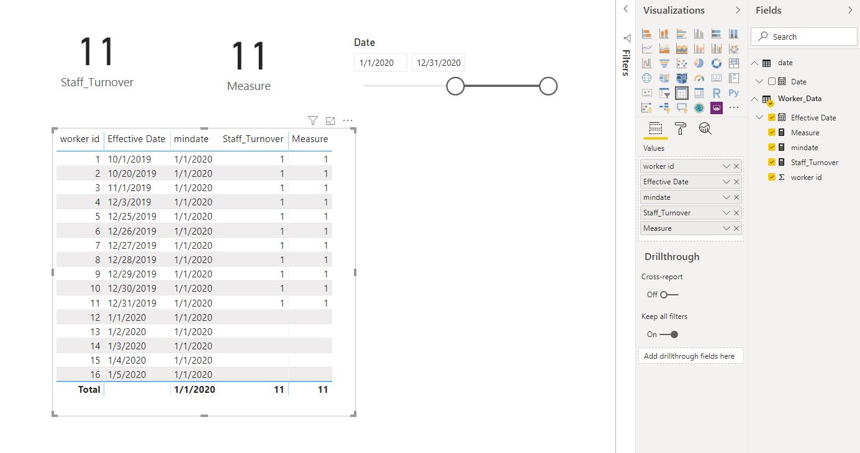Uncheck the Staff_Turnover field checkbox
The width and height of the screenshot is (860, 453).
[x=772, y=162]
